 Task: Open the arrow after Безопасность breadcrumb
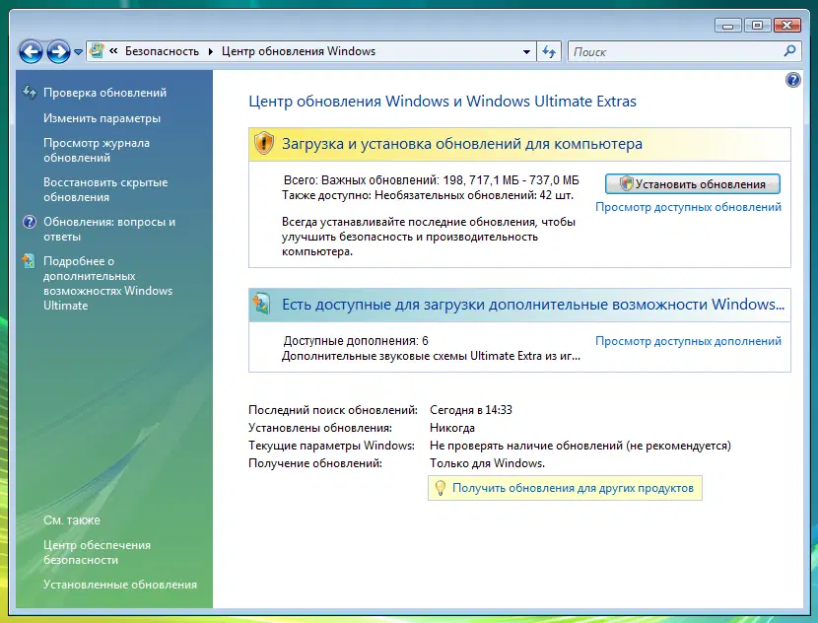click(x=211, y=51)
